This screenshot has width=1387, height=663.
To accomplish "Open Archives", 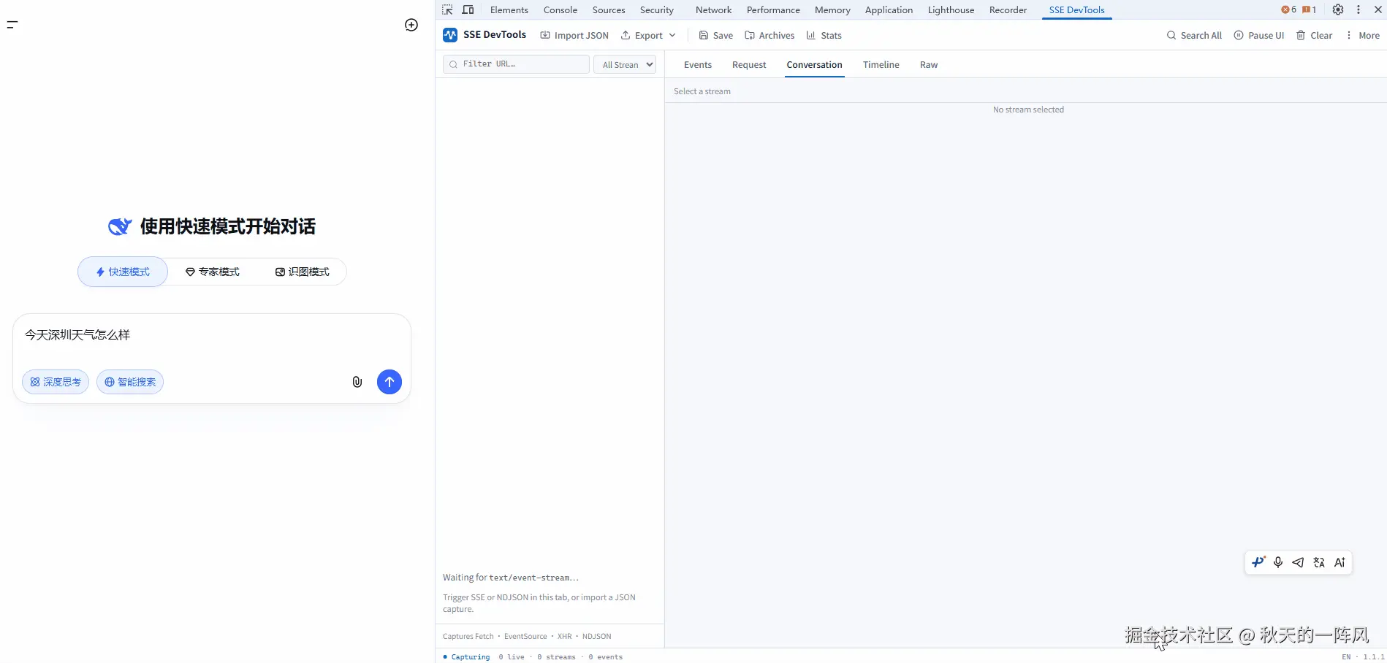I will 769,35.
